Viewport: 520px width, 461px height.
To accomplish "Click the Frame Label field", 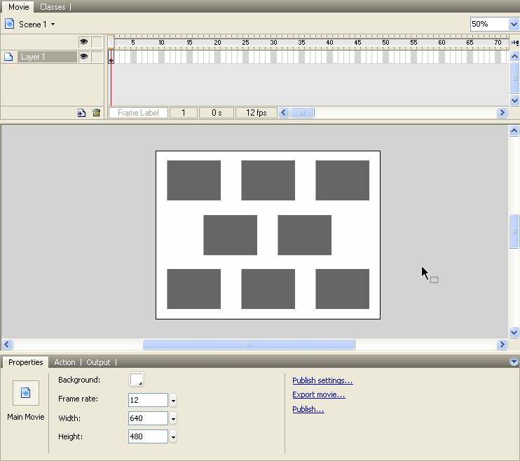I will pyautogui.click(x=138, y=113).
